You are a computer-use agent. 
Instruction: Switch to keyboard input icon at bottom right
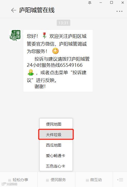click(120, 180)
